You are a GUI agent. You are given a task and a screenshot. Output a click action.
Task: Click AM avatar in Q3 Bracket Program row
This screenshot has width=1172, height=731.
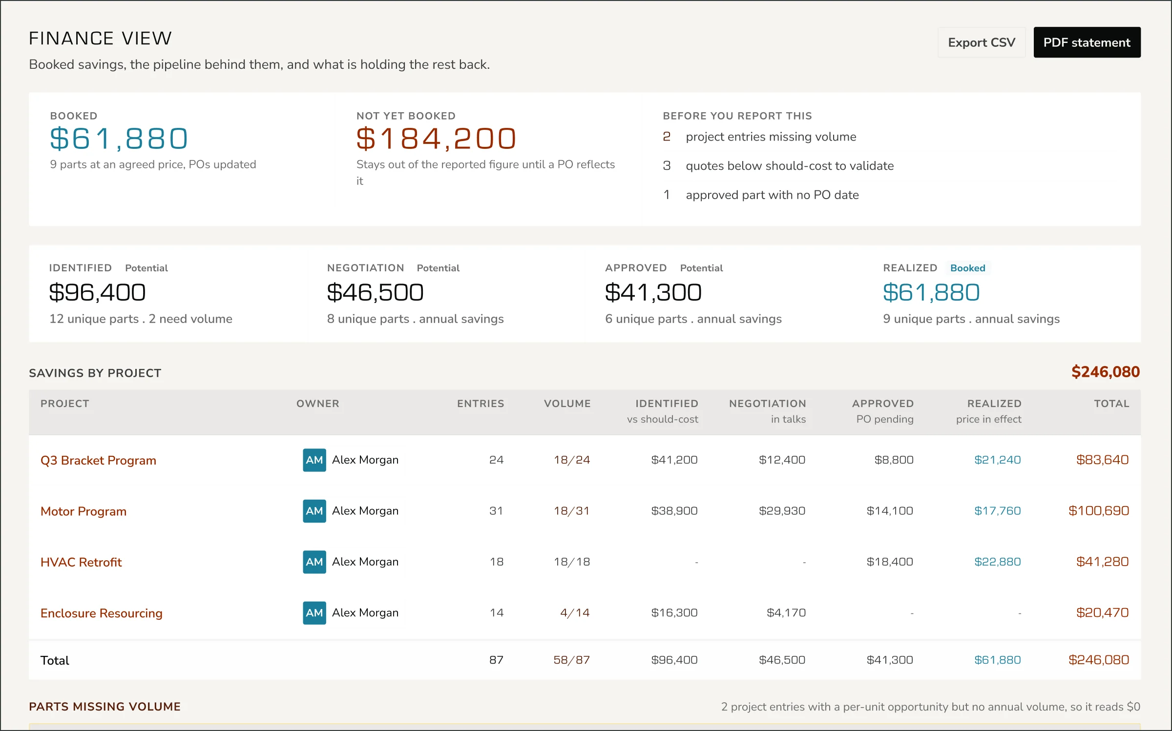[314, 460]
